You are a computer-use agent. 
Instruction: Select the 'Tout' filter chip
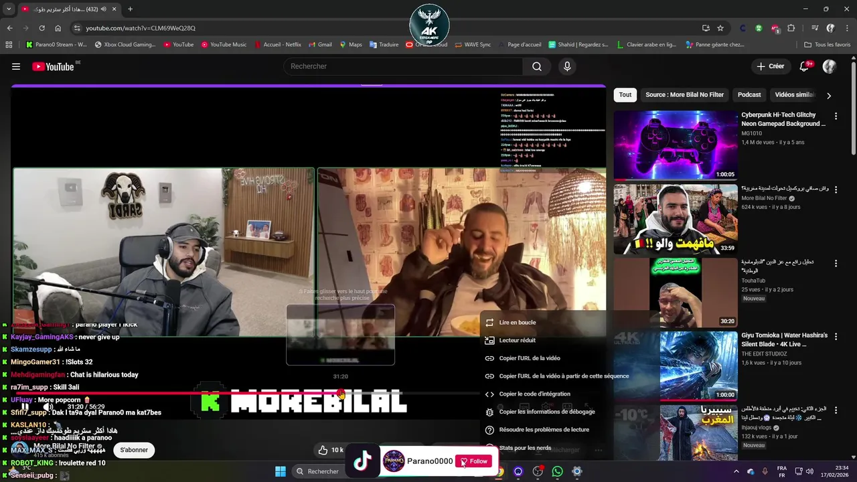[625, 95]
